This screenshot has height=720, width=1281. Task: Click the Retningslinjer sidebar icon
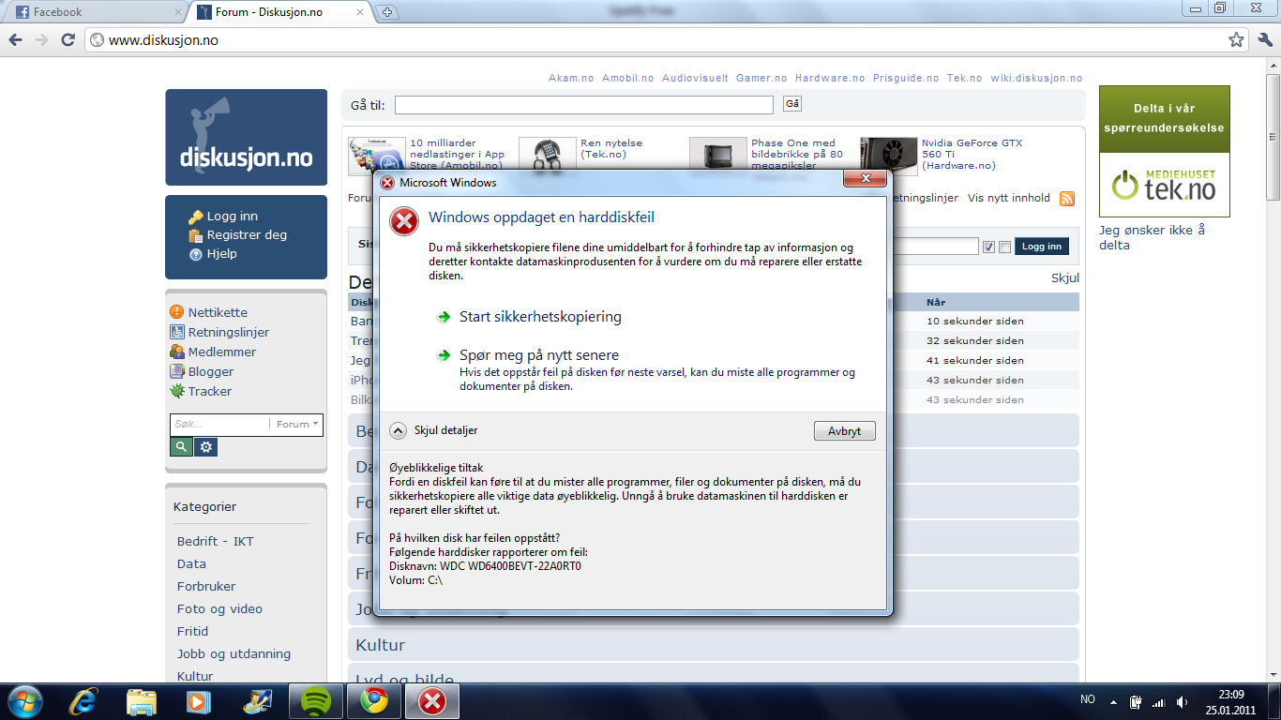coord(177,332)
